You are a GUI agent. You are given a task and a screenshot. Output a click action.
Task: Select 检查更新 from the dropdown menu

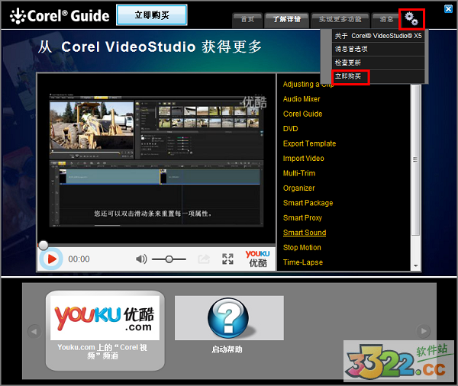[x=350, y=63]
